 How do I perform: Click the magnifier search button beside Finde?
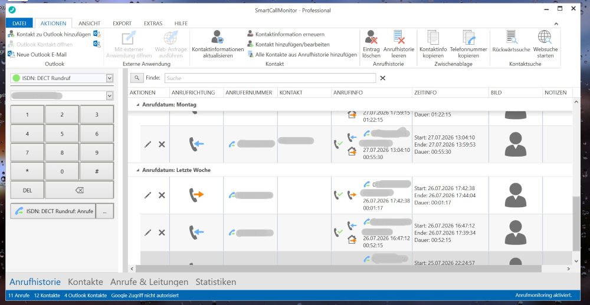(137, 78)
